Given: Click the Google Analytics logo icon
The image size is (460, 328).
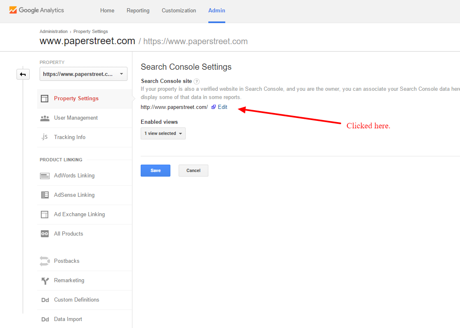Looking at the screenshot, I should [13, 10].
